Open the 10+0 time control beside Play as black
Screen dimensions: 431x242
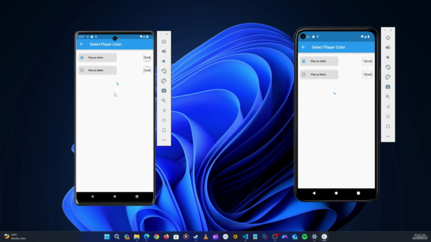(368, 75)
